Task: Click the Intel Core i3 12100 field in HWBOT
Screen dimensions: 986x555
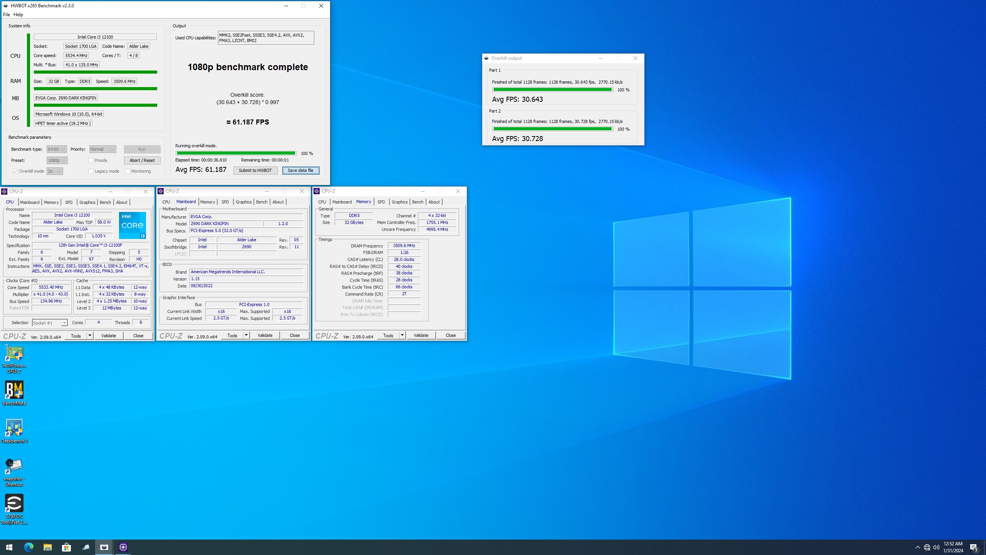Action: (x=95, y=37)
